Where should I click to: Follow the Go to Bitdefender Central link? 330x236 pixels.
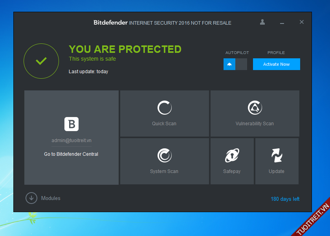click(71, 154)
